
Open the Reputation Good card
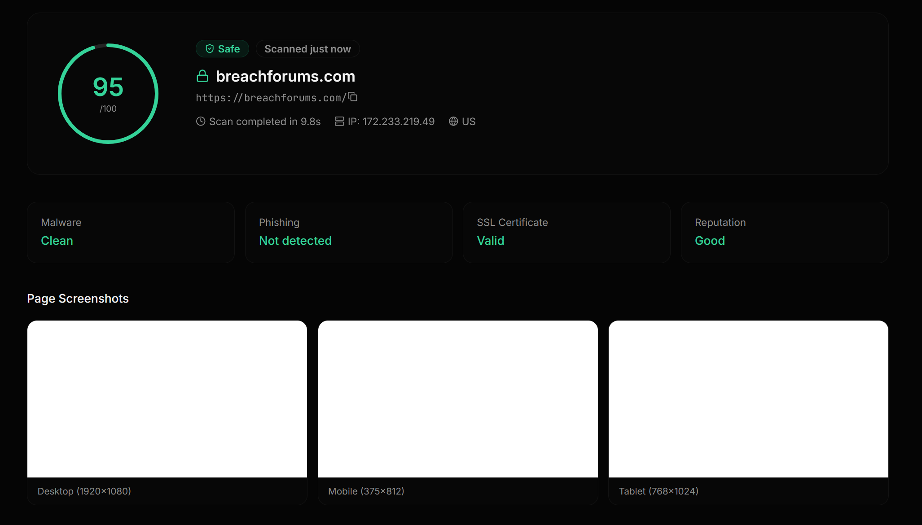pyautogui.click(x=784, y=232)
